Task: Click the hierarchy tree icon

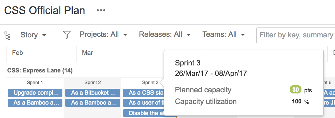Action: (7, 36)
